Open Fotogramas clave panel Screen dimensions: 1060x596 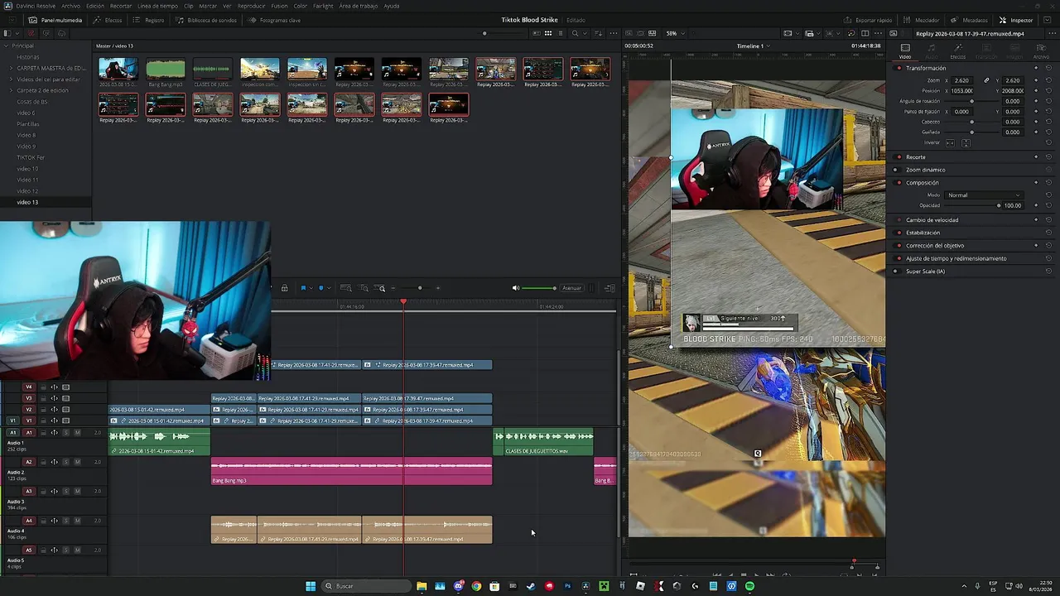pos(275,20)
